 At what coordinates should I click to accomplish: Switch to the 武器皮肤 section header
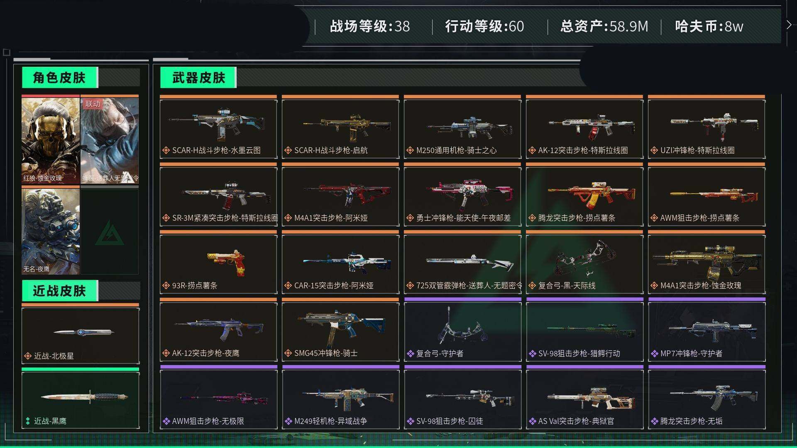[x=198, y=78]
